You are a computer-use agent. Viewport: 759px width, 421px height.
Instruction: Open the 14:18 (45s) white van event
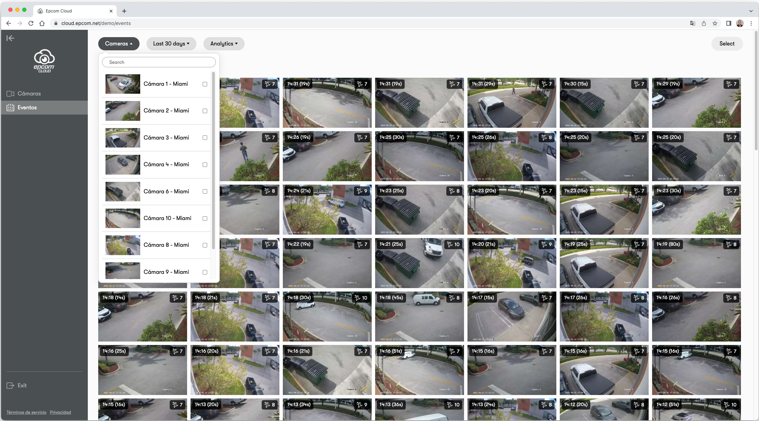tap(419, 317)
